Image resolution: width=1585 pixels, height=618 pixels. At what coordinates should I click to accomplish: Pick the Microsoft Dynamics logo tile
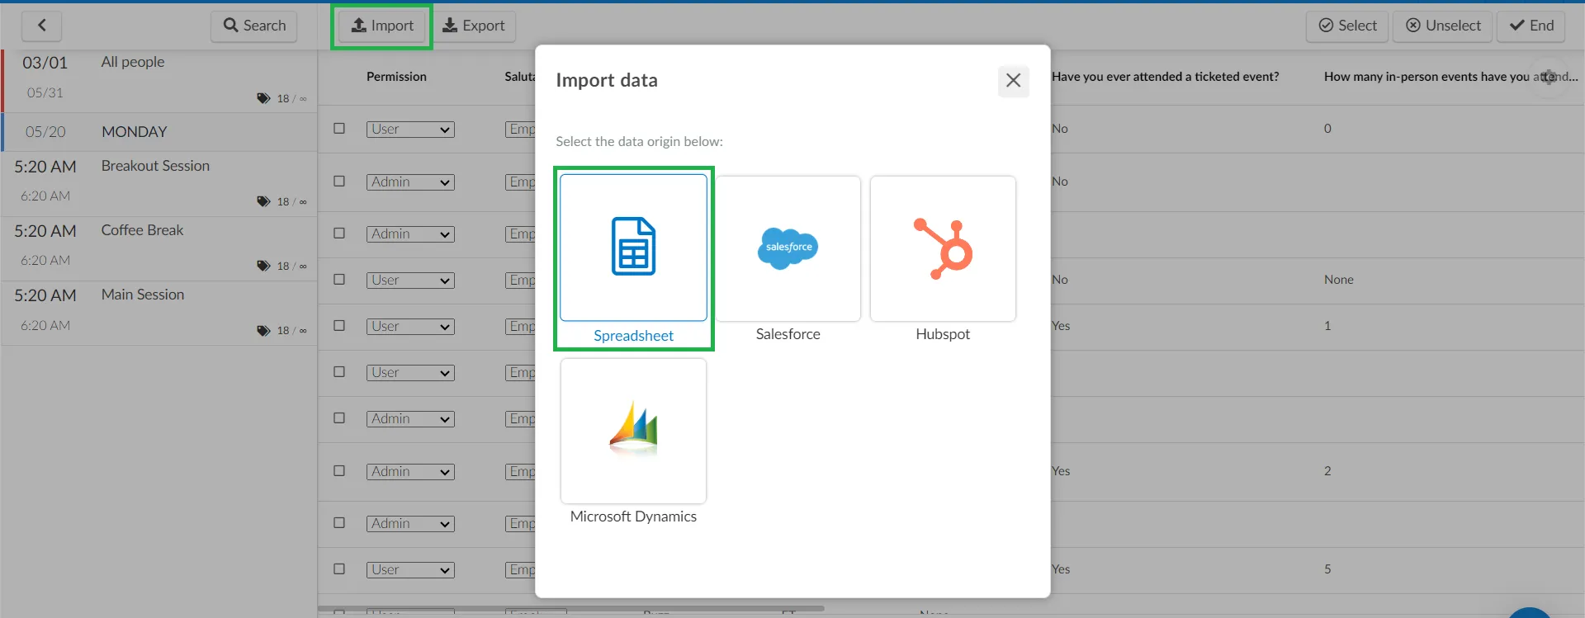point(633,431)
